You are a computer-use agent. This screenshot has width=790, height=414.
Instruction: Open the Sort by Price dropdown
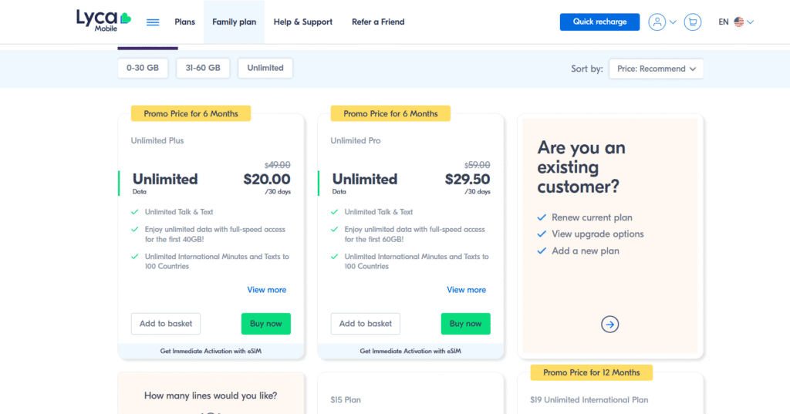pyautogui.click(x=656, y=69)
